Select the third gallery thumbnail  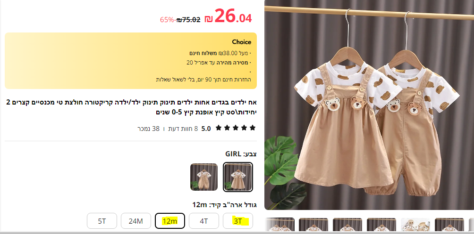pyautogui.click(x=347, y=225)
